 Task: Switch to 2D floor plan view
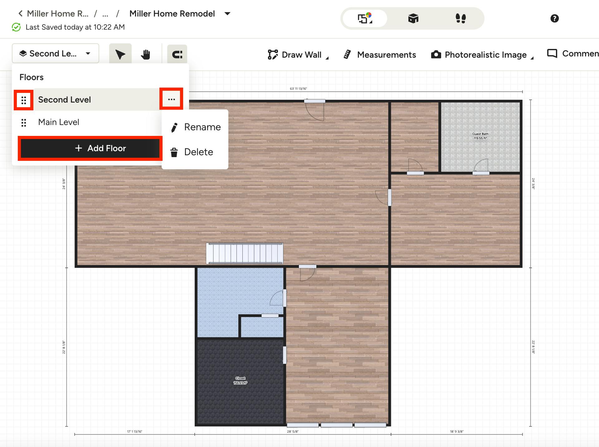365,18
